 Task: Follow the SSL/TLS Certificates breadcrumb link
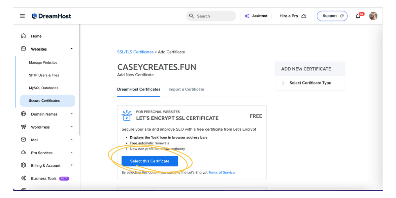(x=135, y=52)
